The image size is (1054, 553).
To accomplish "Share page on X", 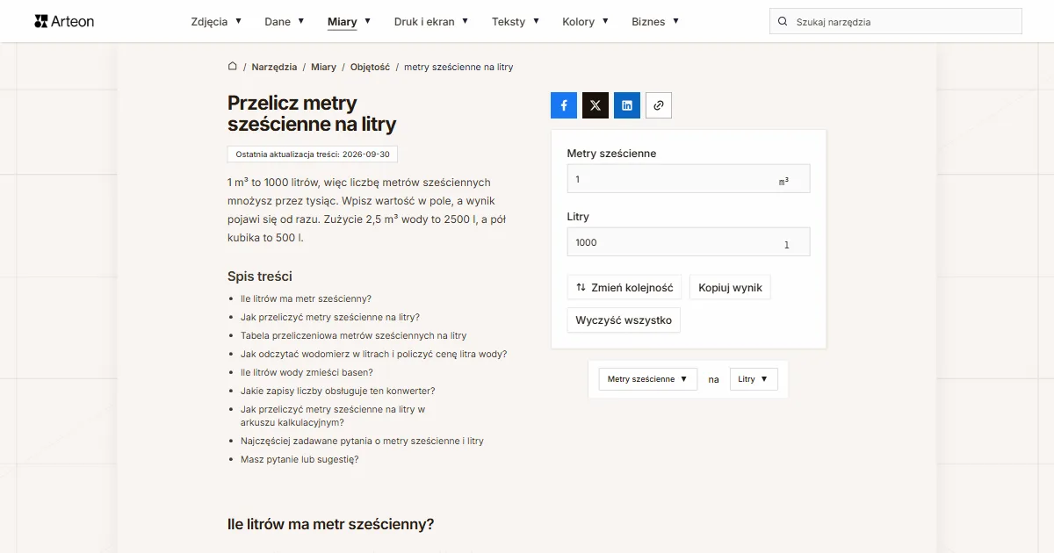I will tap(596, 105).
